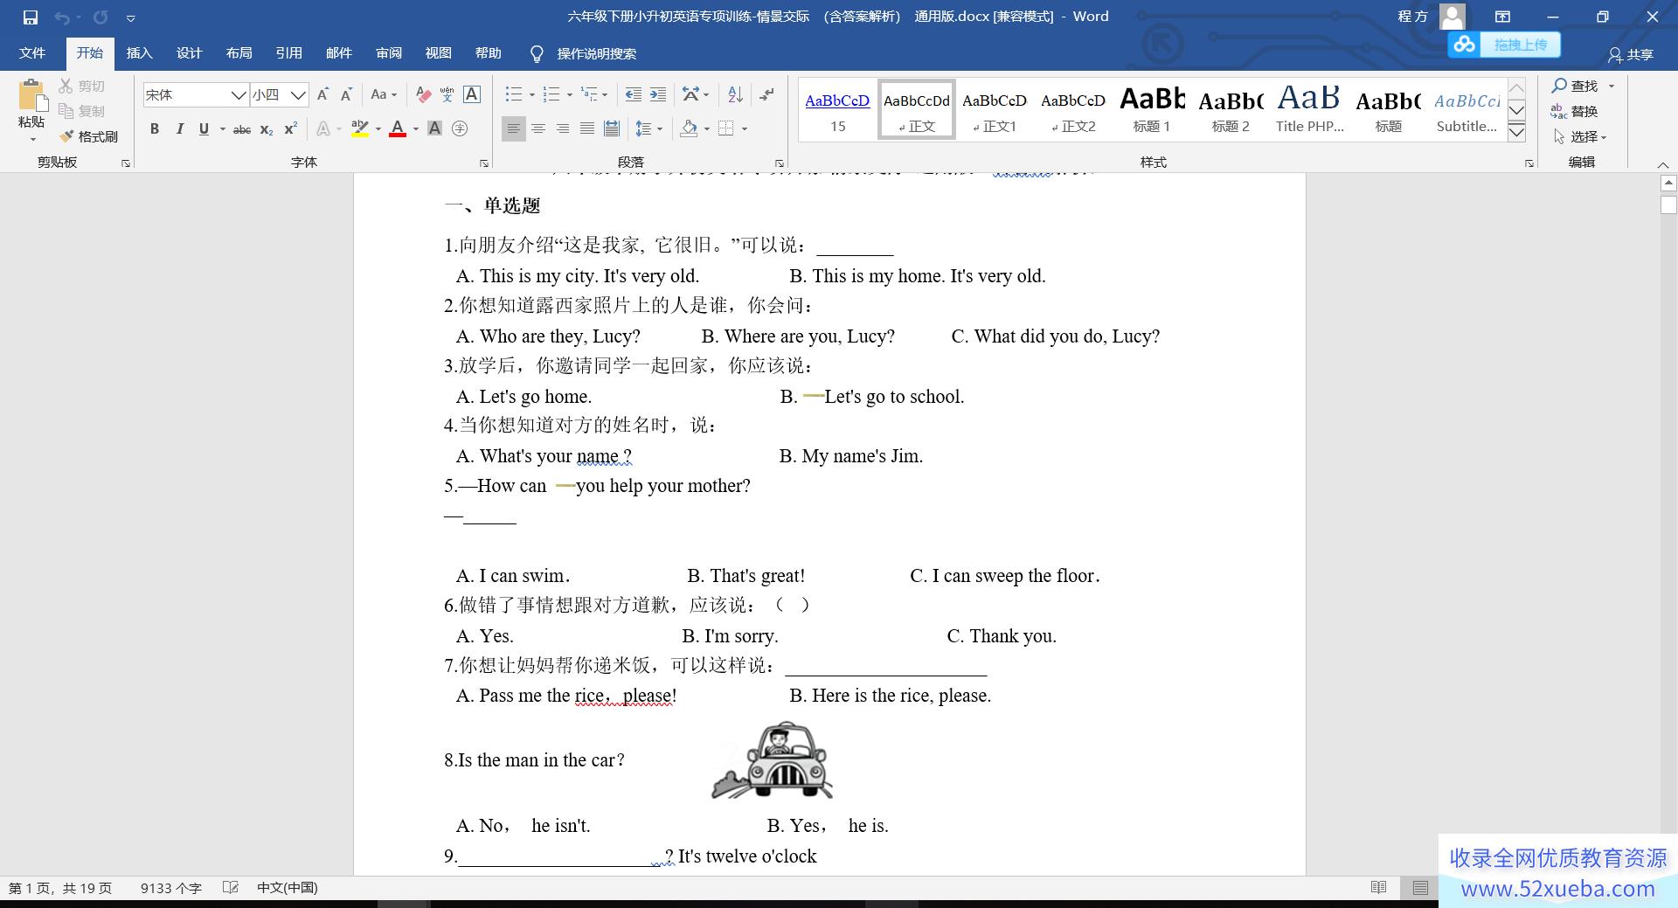The image size is (1678, 908).
Task: Apply character border icon
Action: [472, 94]
